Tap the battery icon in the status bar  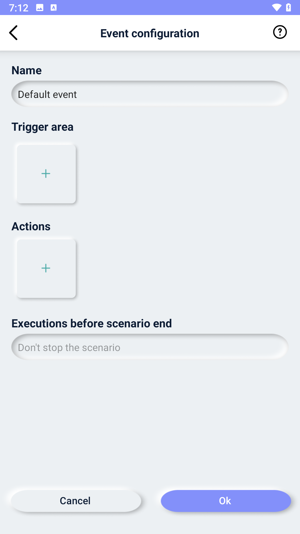coord(288,8)
